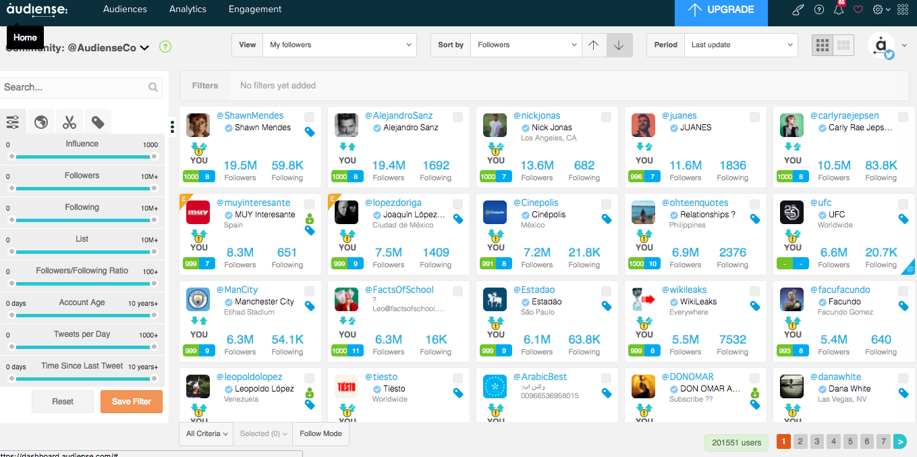
Task: Open the apps grid icon
Action: [903, 9]
